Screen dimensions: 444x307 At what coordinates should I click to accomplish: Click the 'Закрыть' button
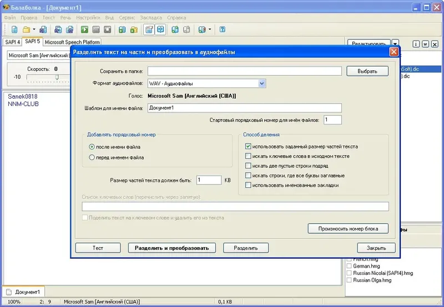point(376,248)
